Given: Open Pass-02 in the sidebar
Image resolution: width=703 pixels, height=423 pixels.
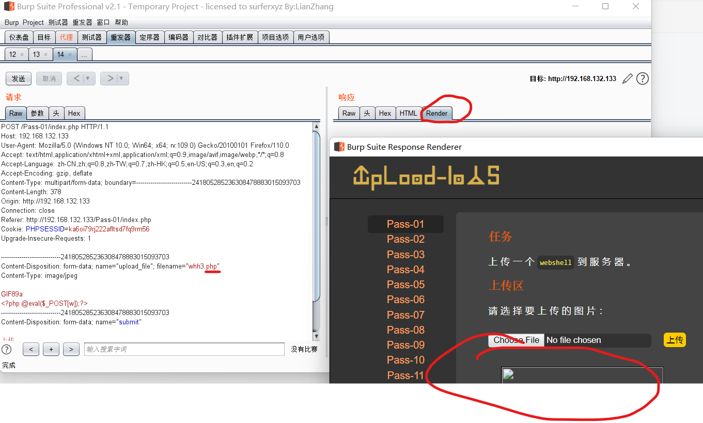Looking at the screenshot, I should pos(405,239).
